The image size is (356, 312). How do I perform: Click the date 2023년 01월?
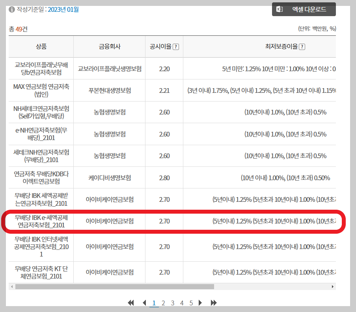(x=63, y=9)
